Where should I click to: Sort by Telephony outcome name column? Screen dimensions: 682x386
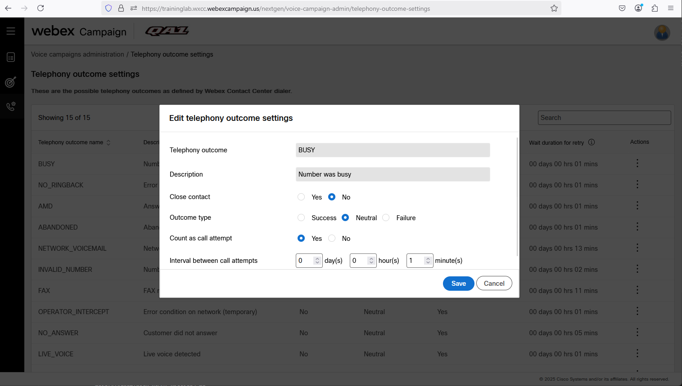point(108,142)
